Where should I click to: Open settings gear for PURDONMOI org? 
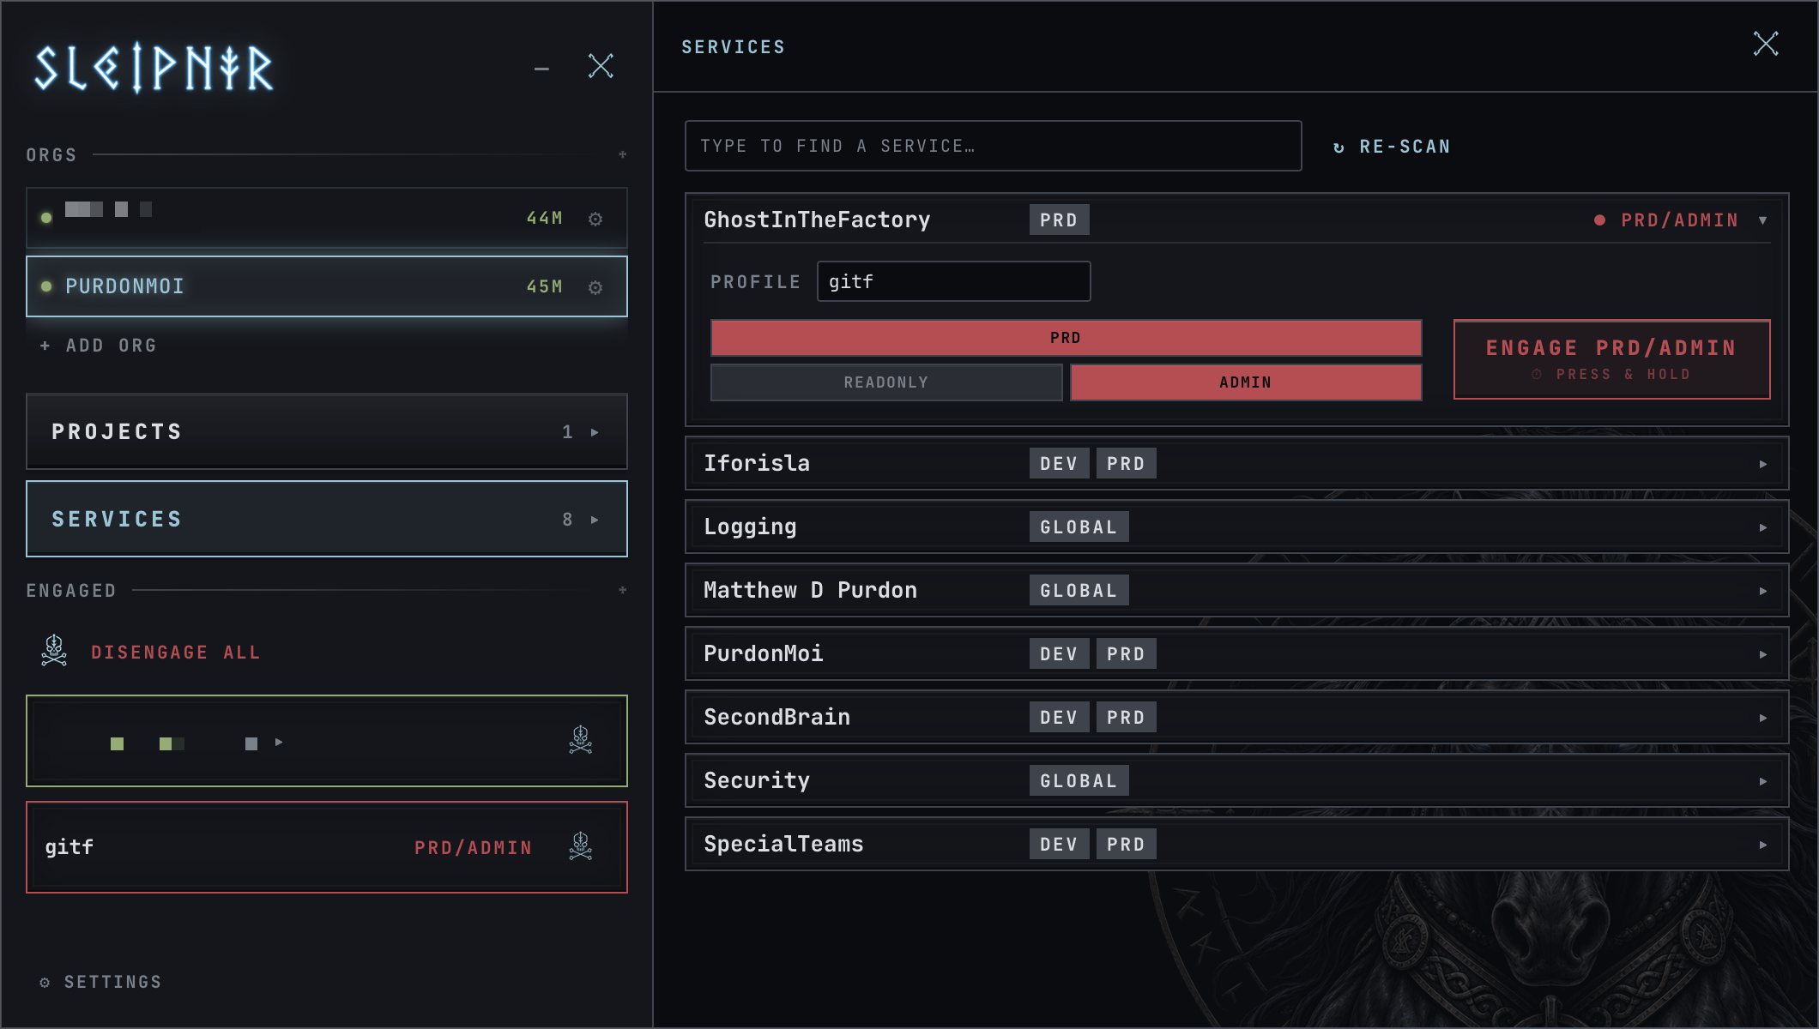pyautogui.click(x=595, y=287)
